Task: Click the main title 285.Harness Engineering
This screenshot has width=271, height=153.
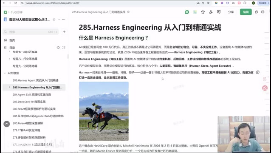Action: [x=150, y=28]
